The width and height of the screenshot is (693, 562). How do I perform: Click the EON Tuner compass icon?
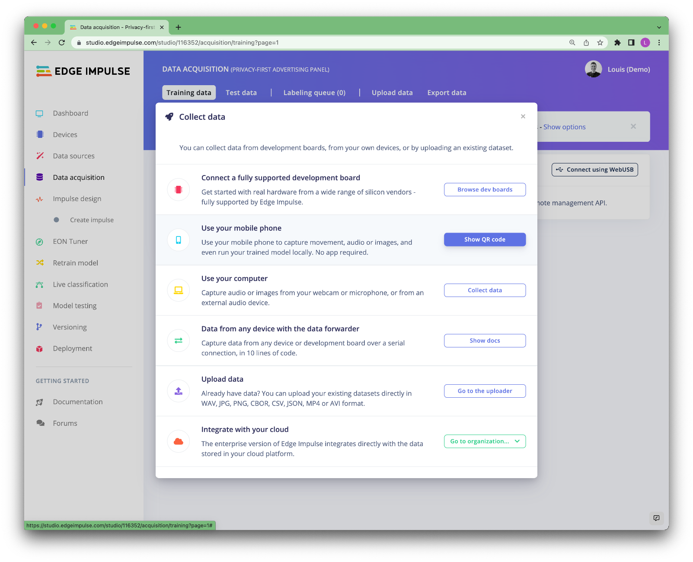[x=40, y=242]
